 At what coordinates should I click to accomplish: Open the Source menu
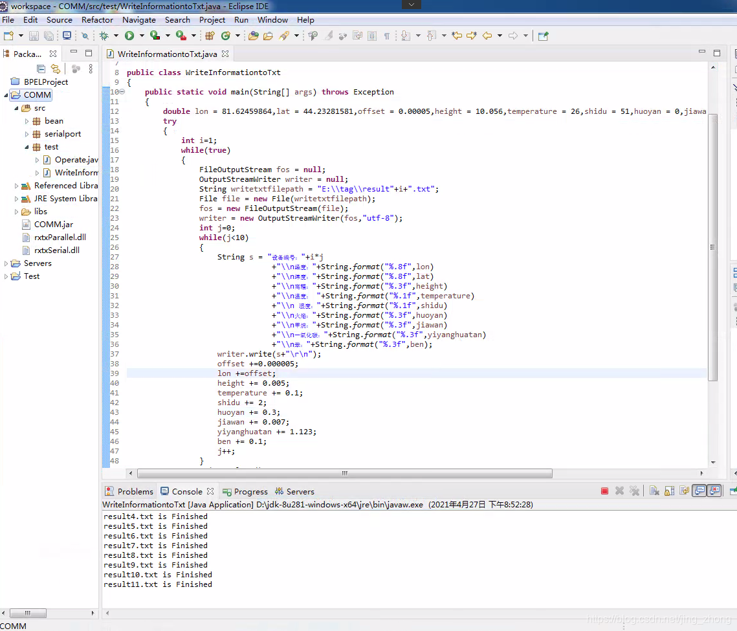60,20
